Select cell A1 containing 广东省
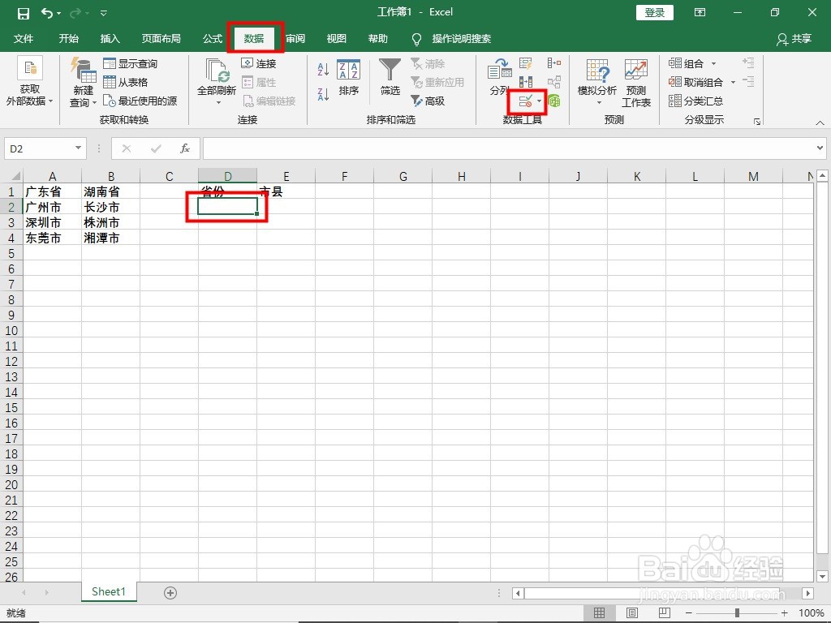This screenshot has width=831, height=623. tap(52, 191)
